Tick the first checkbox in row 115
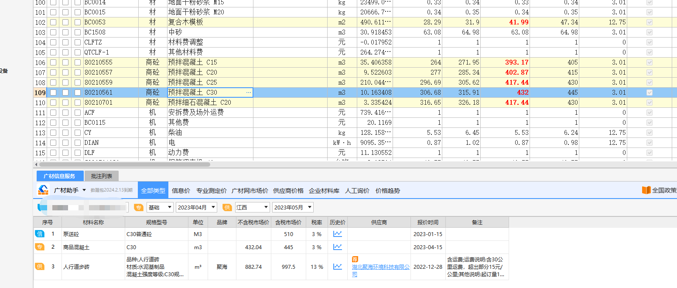Viewport: 677px width, 288px height. click(x=53, y=153)
